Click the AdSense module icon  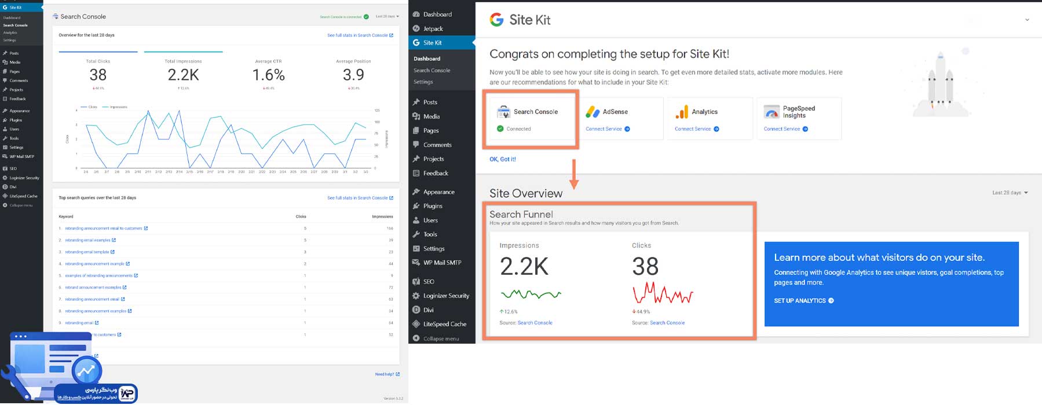point(593,112)
